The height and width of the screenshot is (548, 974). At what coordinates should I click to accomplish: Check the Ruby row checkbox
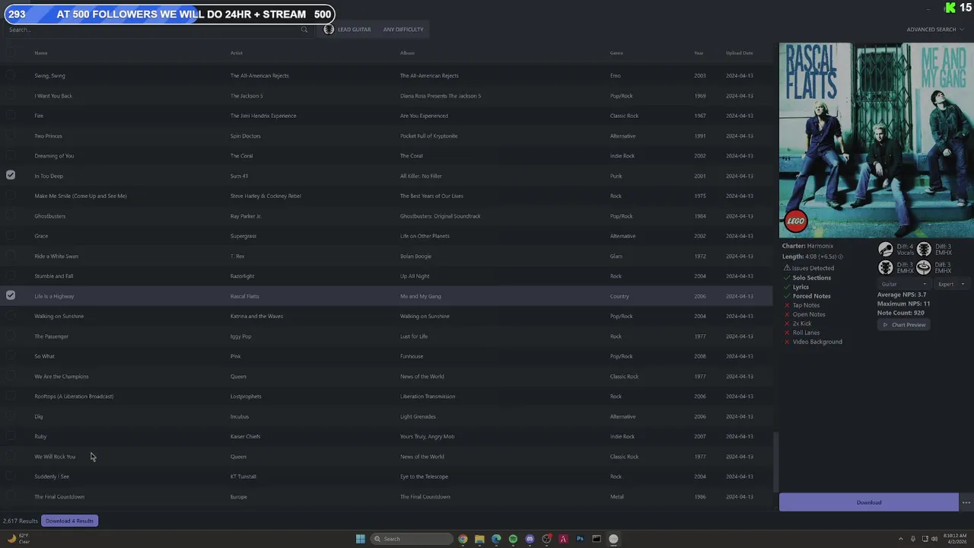click(x=11, y=436)
